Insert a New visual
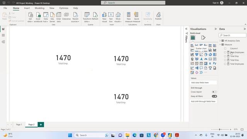Image resolution: width=247 pixels, height=139 pixels. point(105,17)
